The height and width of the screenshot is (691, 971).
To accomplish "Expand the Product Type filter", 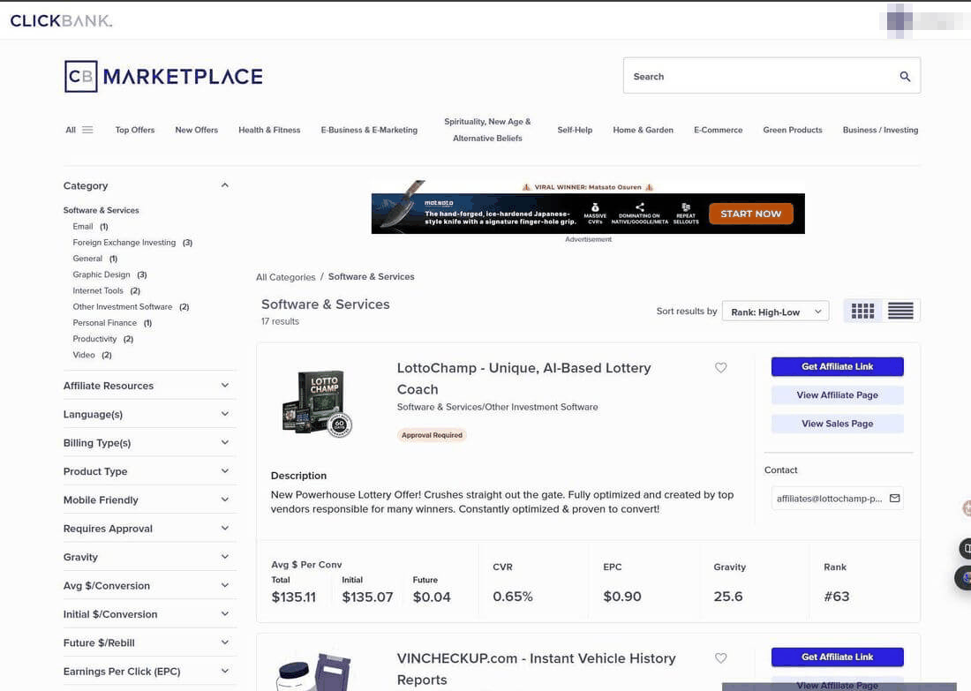I will click(x=149, y=471).
